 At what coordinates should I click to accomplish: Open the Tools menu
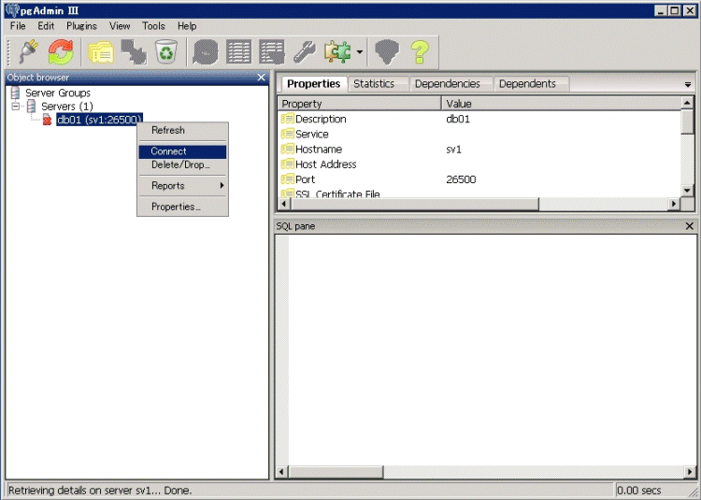click(x=153, y=26)
